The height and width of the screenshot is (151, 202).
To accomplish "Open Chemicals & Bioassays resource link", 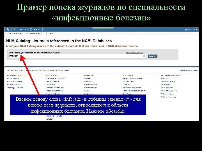I will [56, 78].
